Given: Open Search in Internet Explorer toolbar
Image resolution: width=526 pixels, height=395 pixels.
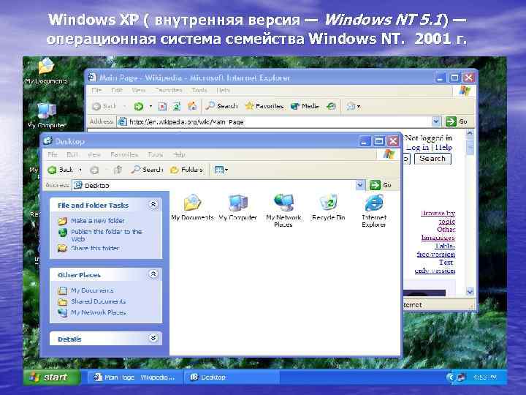Looking at the screenshot, I should (222, 106).
